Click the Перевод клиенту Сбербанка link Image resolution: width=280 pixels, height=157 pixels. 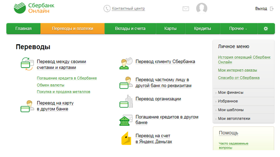click(x=165, y=62)
